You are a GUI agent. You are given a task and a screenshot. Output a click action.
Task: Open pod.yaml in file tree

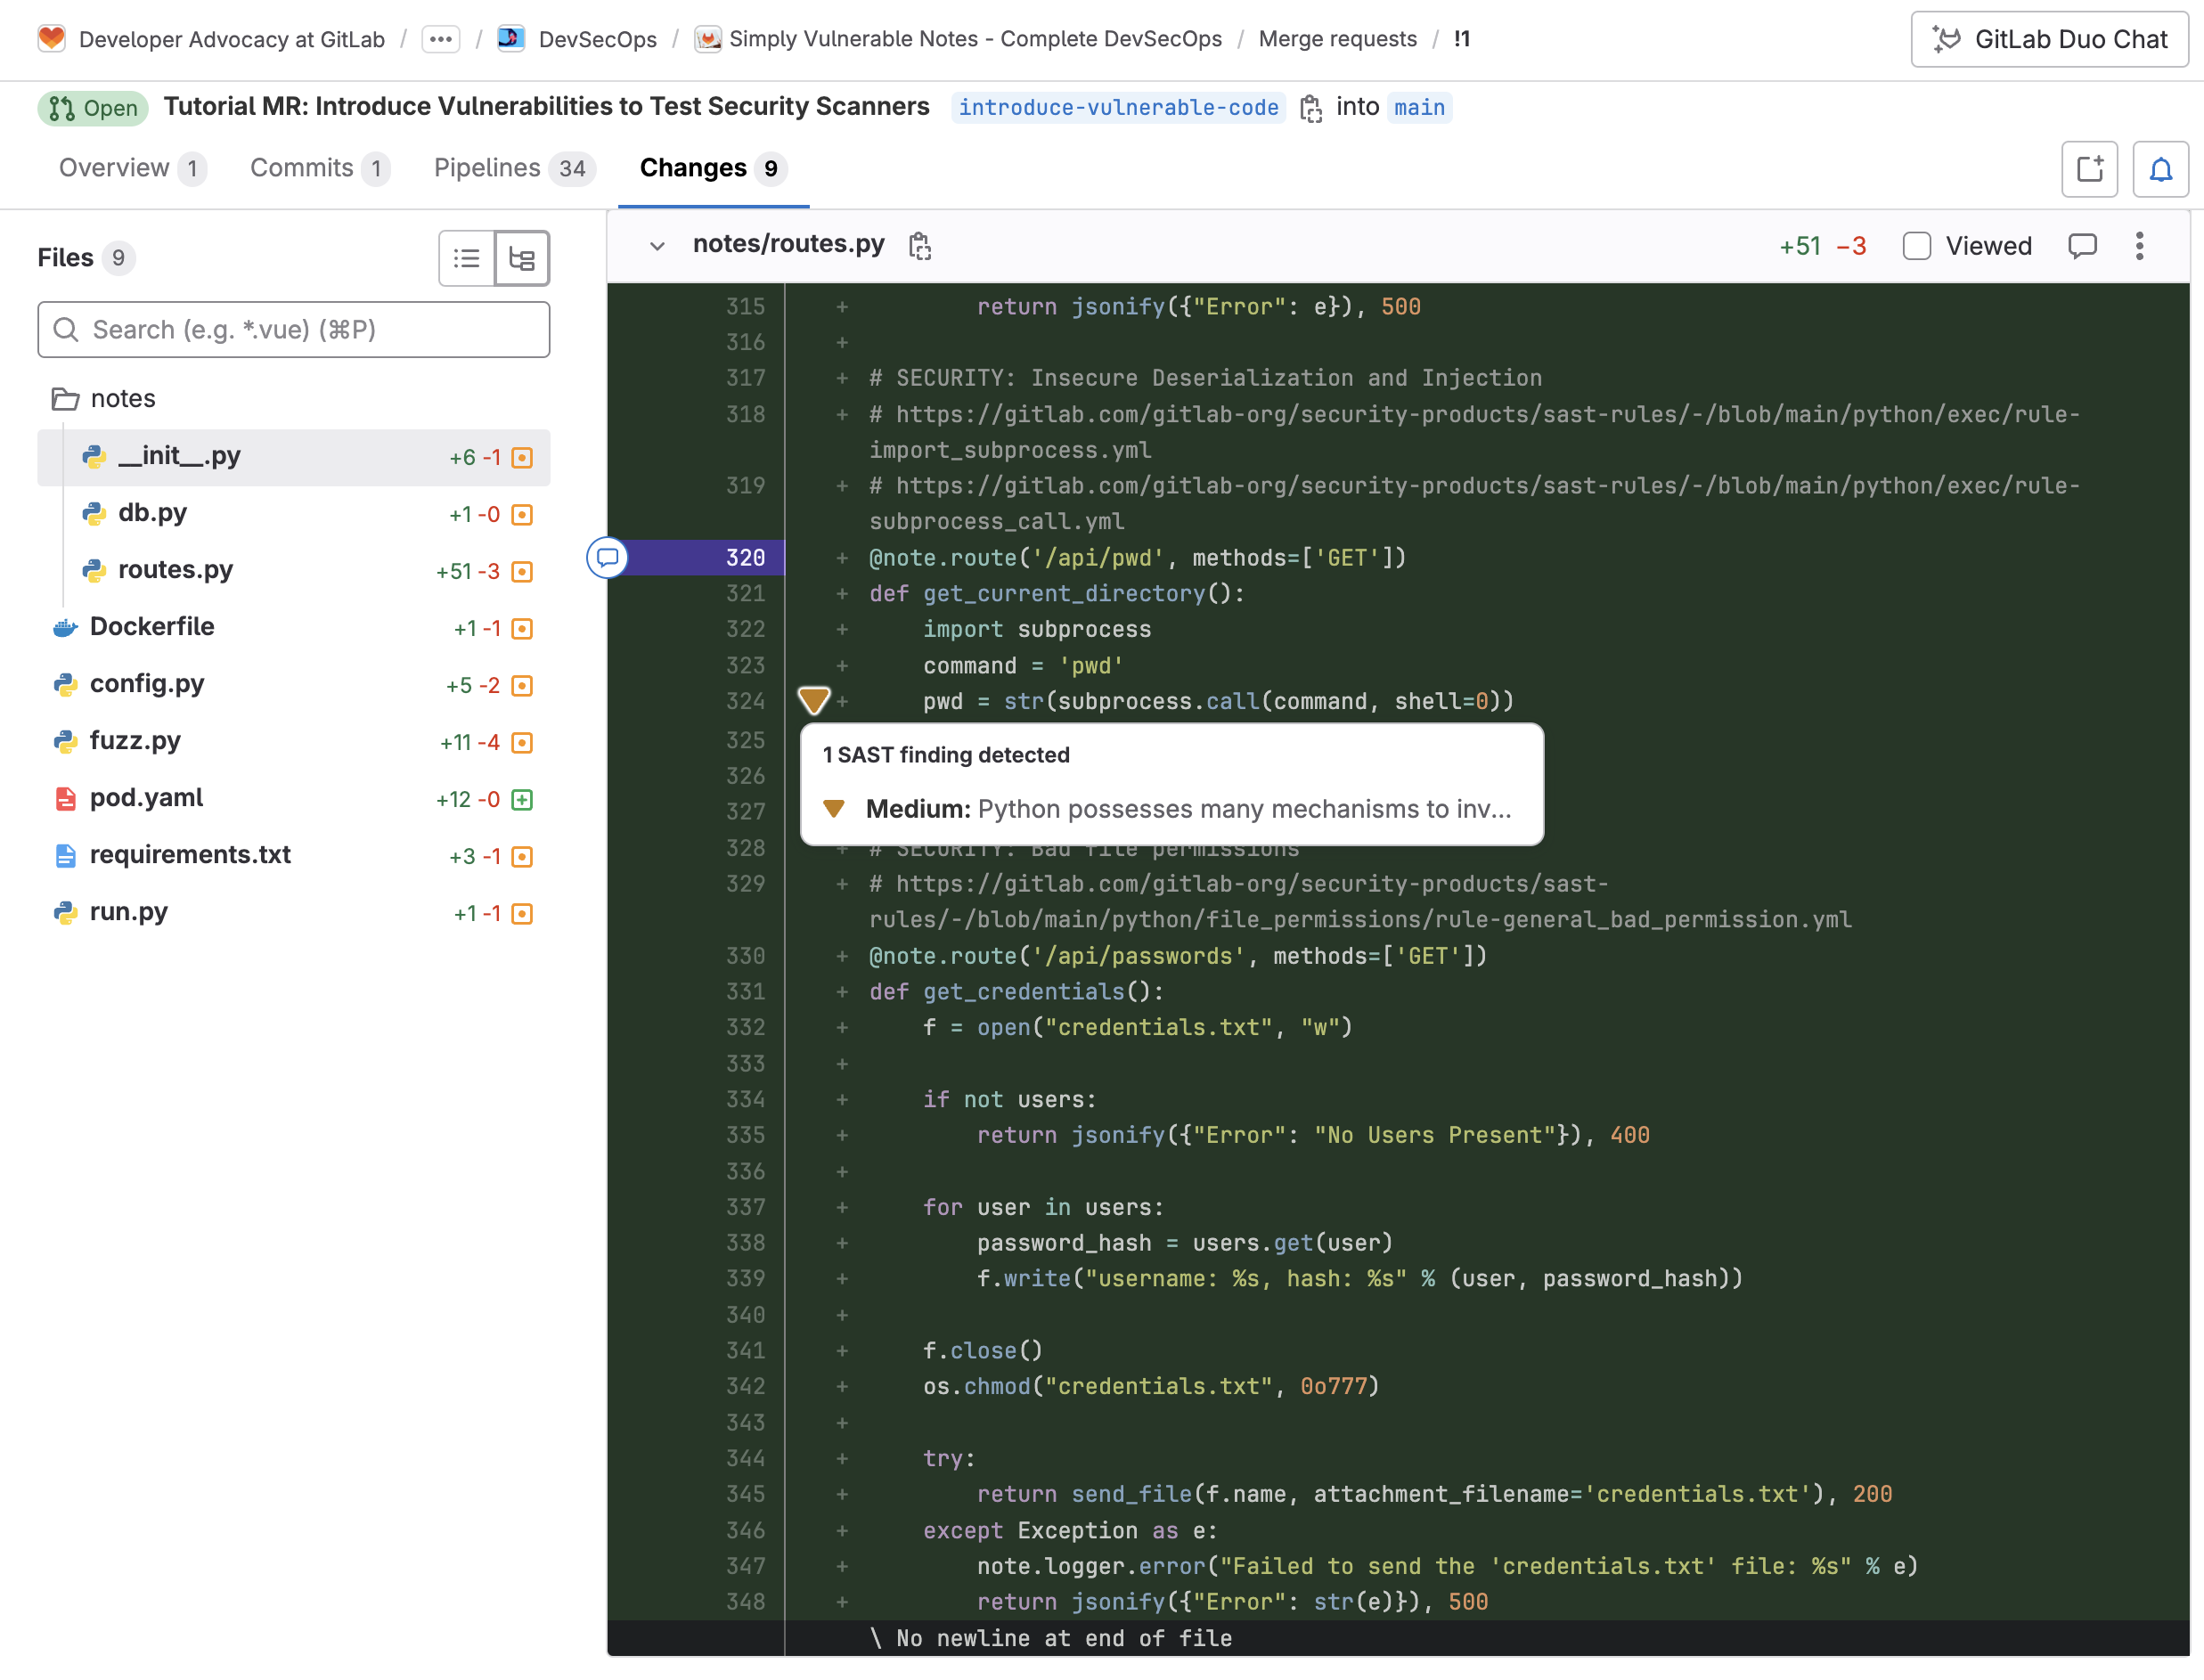point(294,799)
